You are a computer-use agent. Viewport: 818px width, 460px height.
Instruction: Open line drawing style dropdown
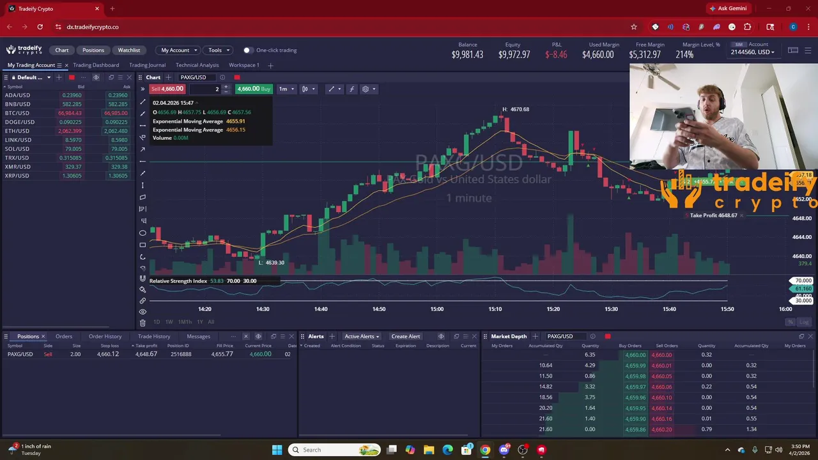(334, 89)
